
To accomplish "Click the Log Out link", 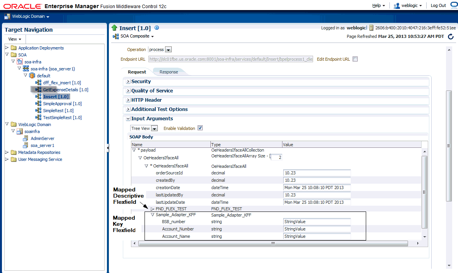I will (x=438, y=5).
